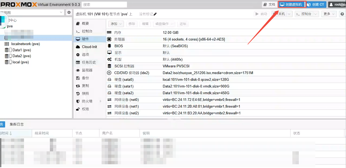Click the help question mark icon

coord(342,14)
